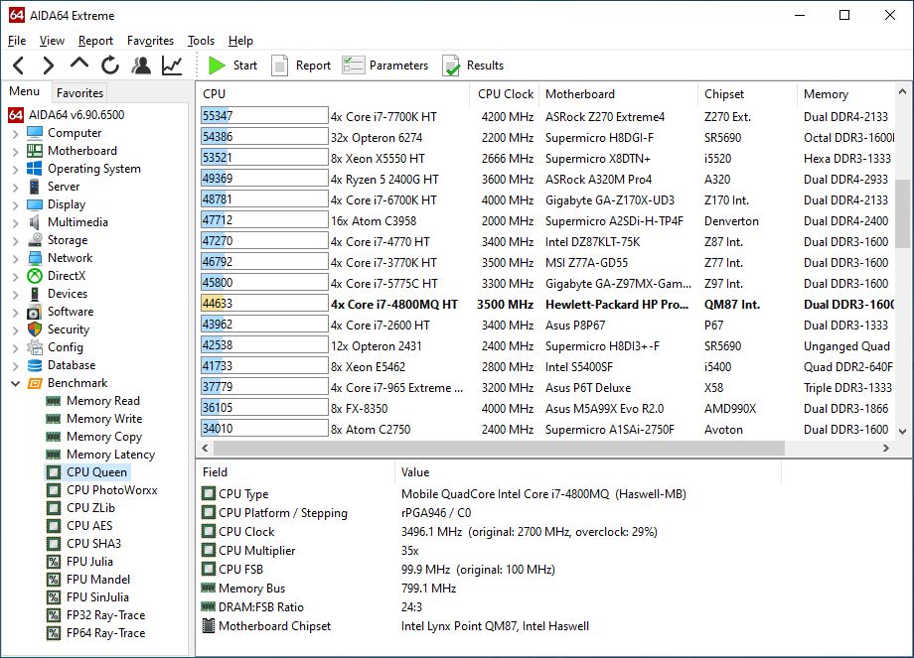Collapse the Benchmark tree node
This screenshot has height=658, width=914.
point(16,383)
